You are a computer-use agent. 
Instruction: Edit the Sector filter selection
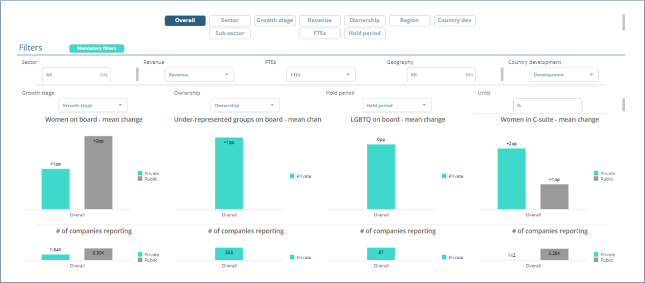pyautogui.click(x=104, y=75)
